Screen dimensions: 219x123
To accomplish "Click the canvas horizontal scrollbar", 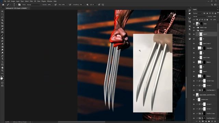I will 81,122.
